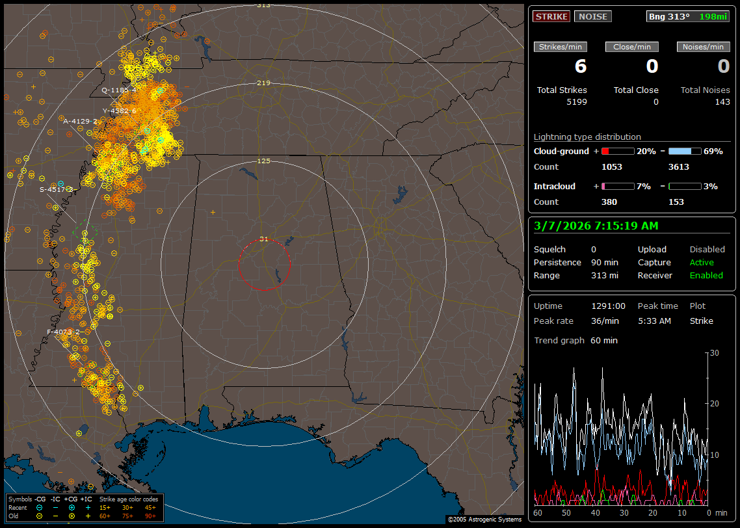Toggle the NOISE indicator button
The width and height of the screenshot is (740, 528).
[x=592, y=16]
